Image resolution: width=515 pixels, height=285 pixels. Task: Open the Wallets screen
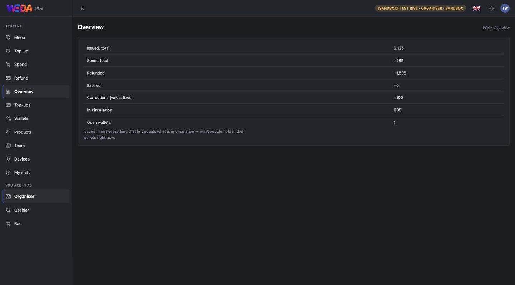coord(36,118)
